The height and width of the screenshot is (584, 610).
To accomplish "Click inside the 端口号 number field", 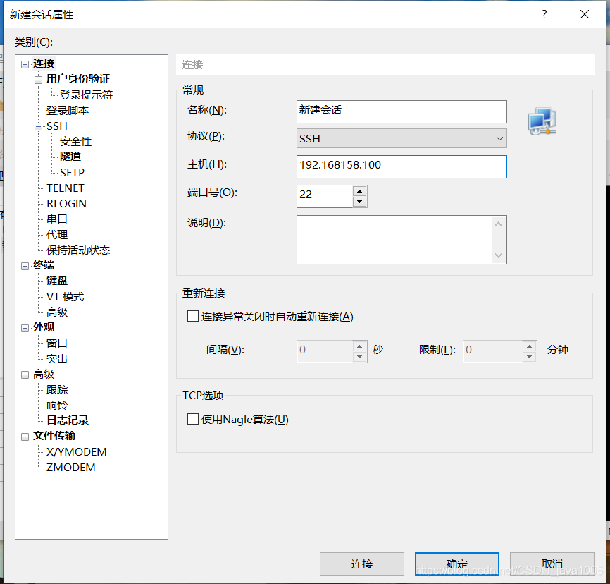I will point(325,196).
